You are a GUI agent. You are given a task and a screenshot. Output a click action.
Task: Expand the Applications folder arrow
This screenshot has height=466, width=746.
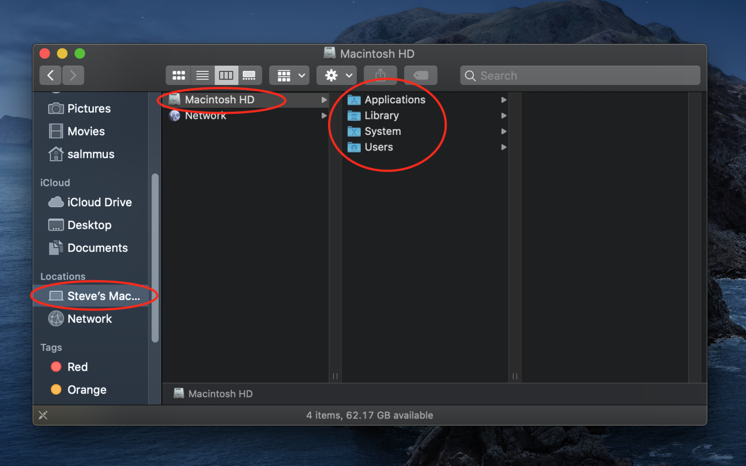point(504,100)
